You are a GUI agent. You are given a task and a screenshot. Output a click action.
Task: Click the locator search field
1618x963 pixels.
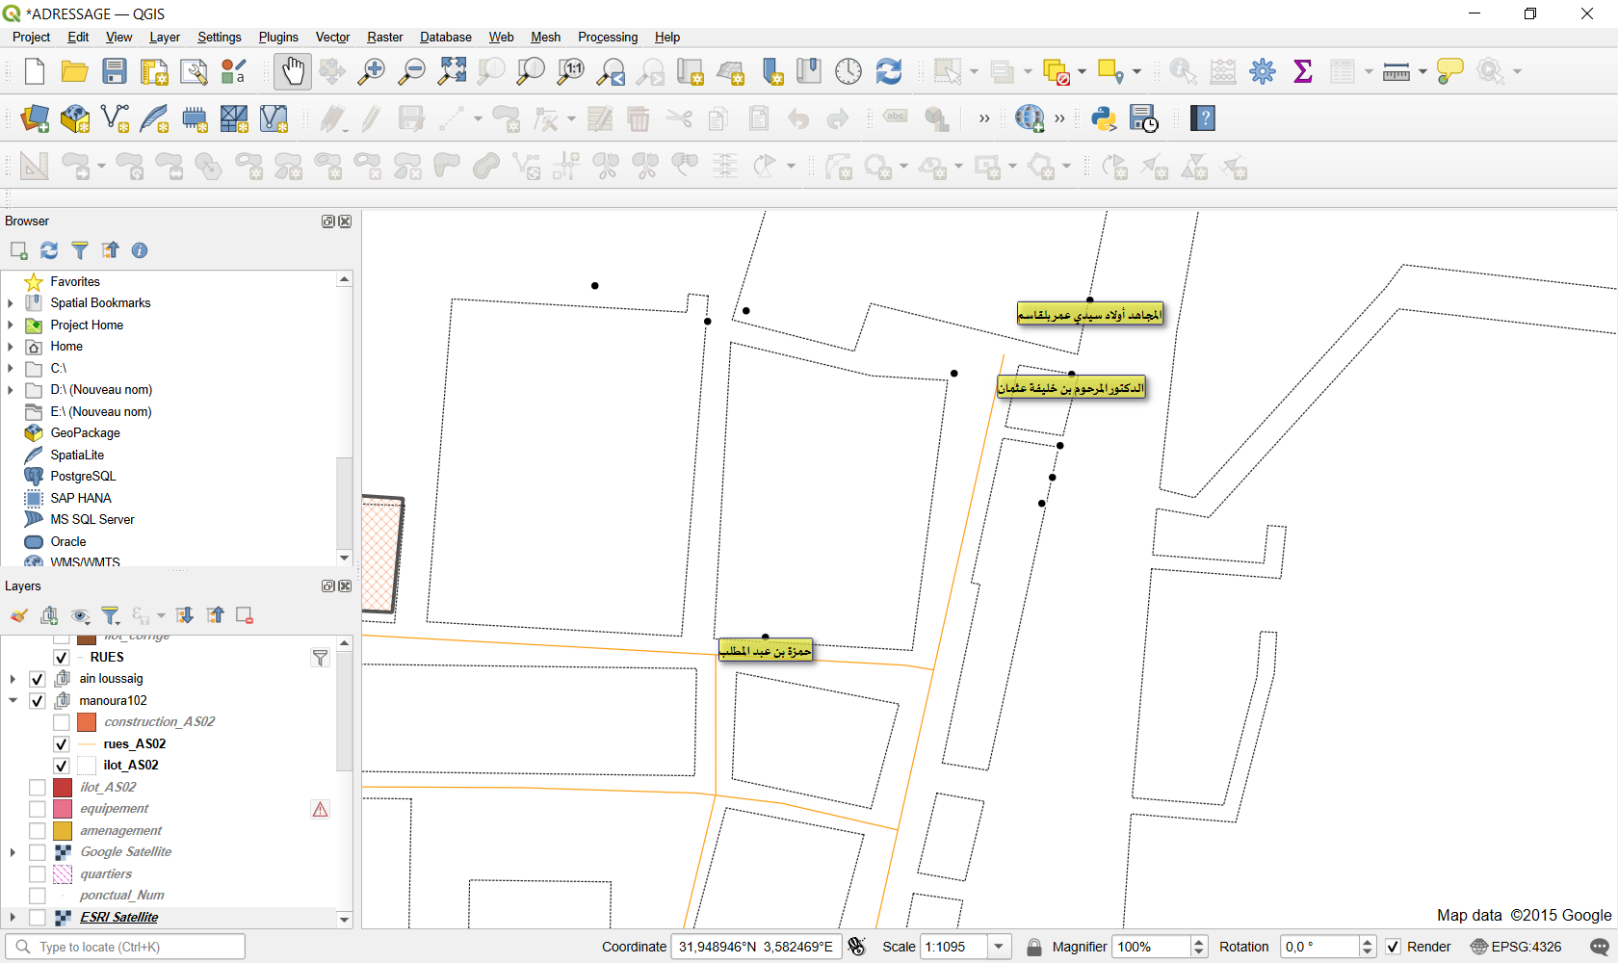125,947
